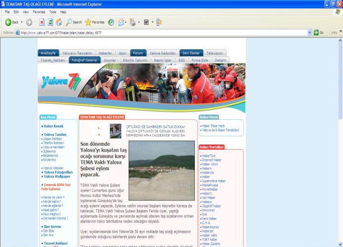
Task: Select the Firma Ekle tab
Action: pos(200,60)
